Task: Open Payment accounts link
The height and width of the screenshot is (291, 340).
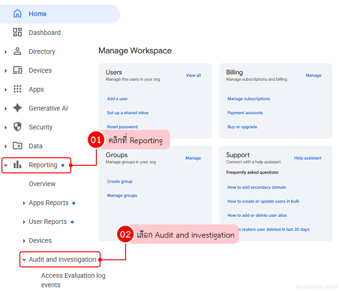Action: (x=245, y=113)
